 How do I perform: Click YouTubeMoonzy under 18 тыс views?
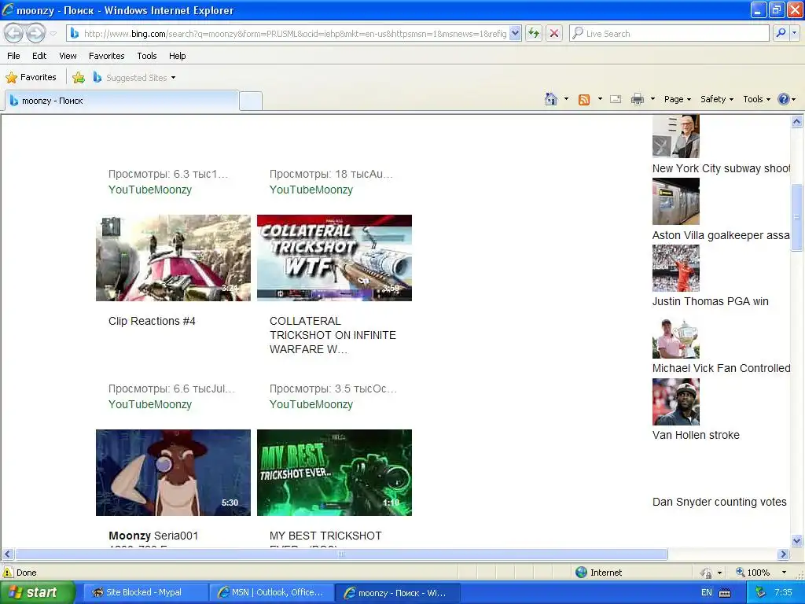pos(311,190)
